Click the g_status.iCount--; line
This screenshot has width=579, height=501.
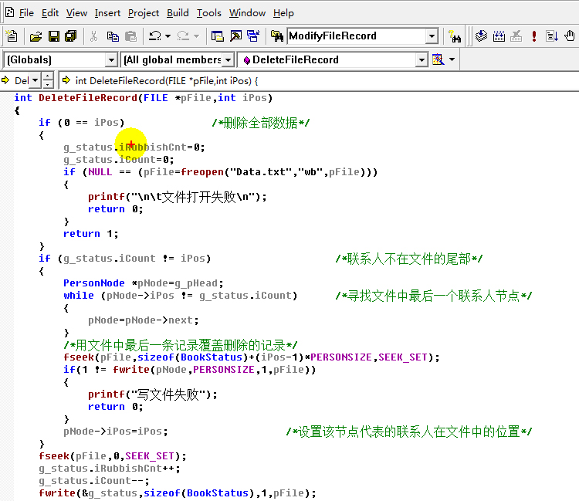point(94,481)
